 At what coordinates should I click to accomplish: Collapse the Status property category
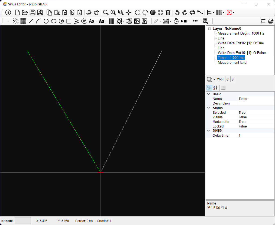click(x=209, y=108)
